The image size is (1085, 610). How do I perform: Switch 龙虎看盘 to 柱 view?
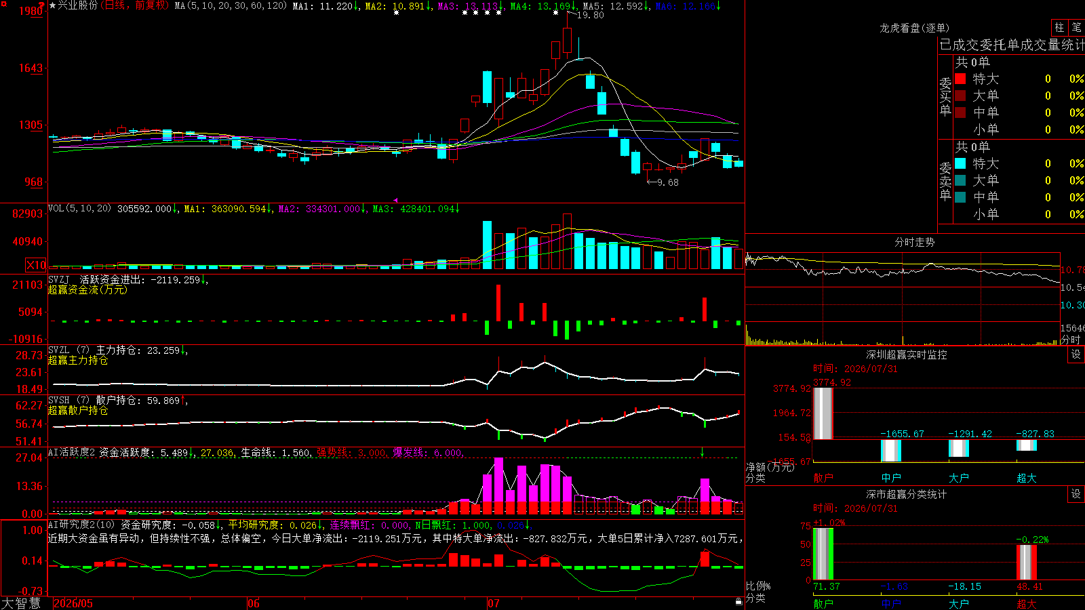pos(1059,27)
